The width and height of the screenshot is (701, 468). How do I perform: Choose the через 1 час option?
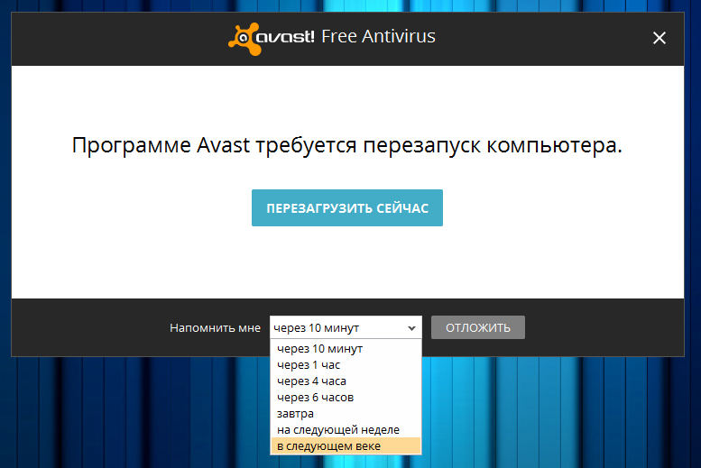click(x=309, y=365)
